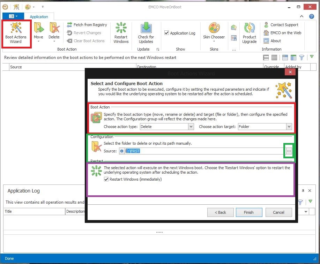Click the first row layout icon in view toolbar

point(266,58)
